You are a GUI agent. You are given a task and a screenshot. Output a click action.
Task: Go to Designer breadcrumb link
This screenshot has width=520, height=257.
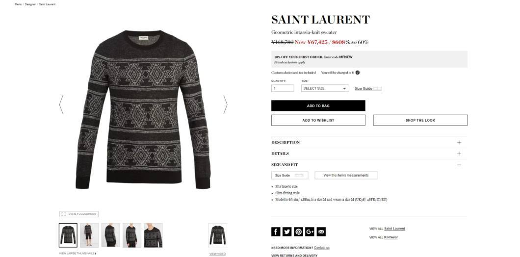tap(30, 4)
